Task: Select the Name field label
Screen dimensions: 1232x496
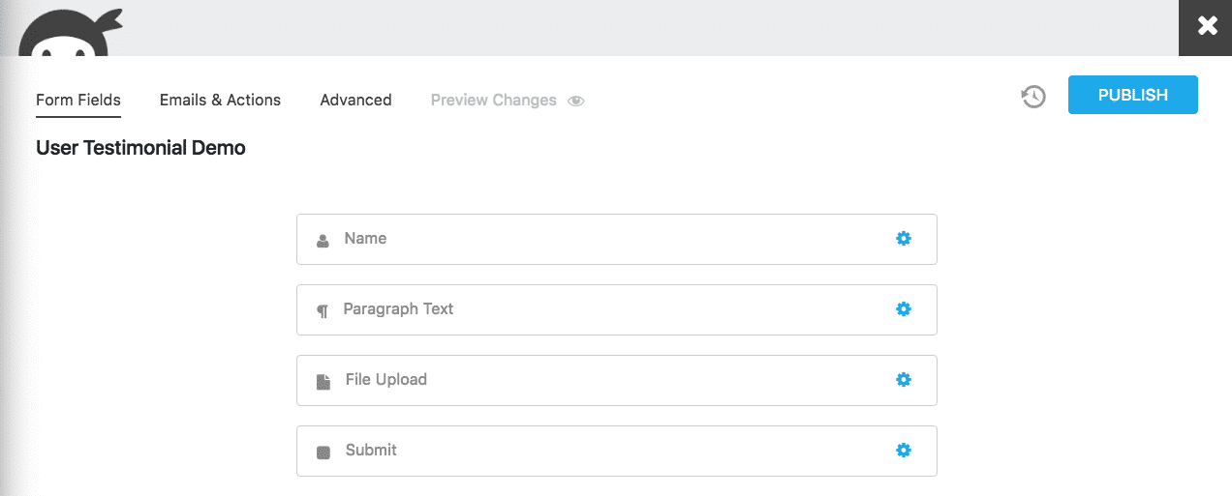Action: tap(365, 239)
